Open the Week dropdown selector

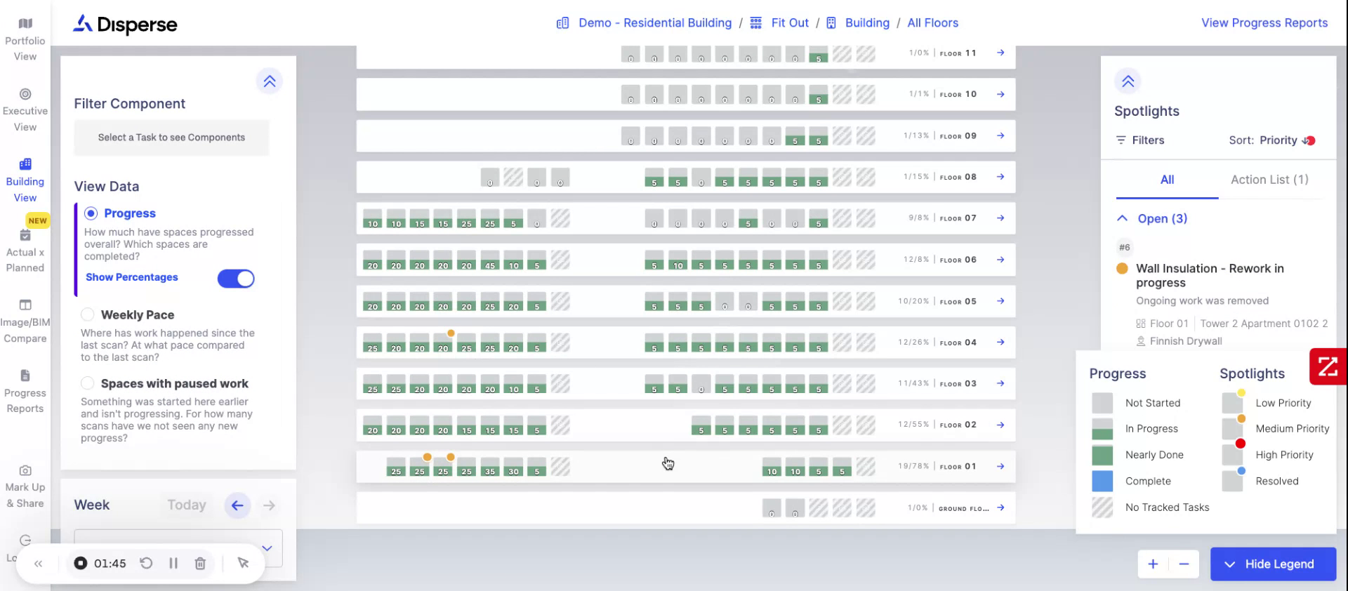[x=267, y=548]
